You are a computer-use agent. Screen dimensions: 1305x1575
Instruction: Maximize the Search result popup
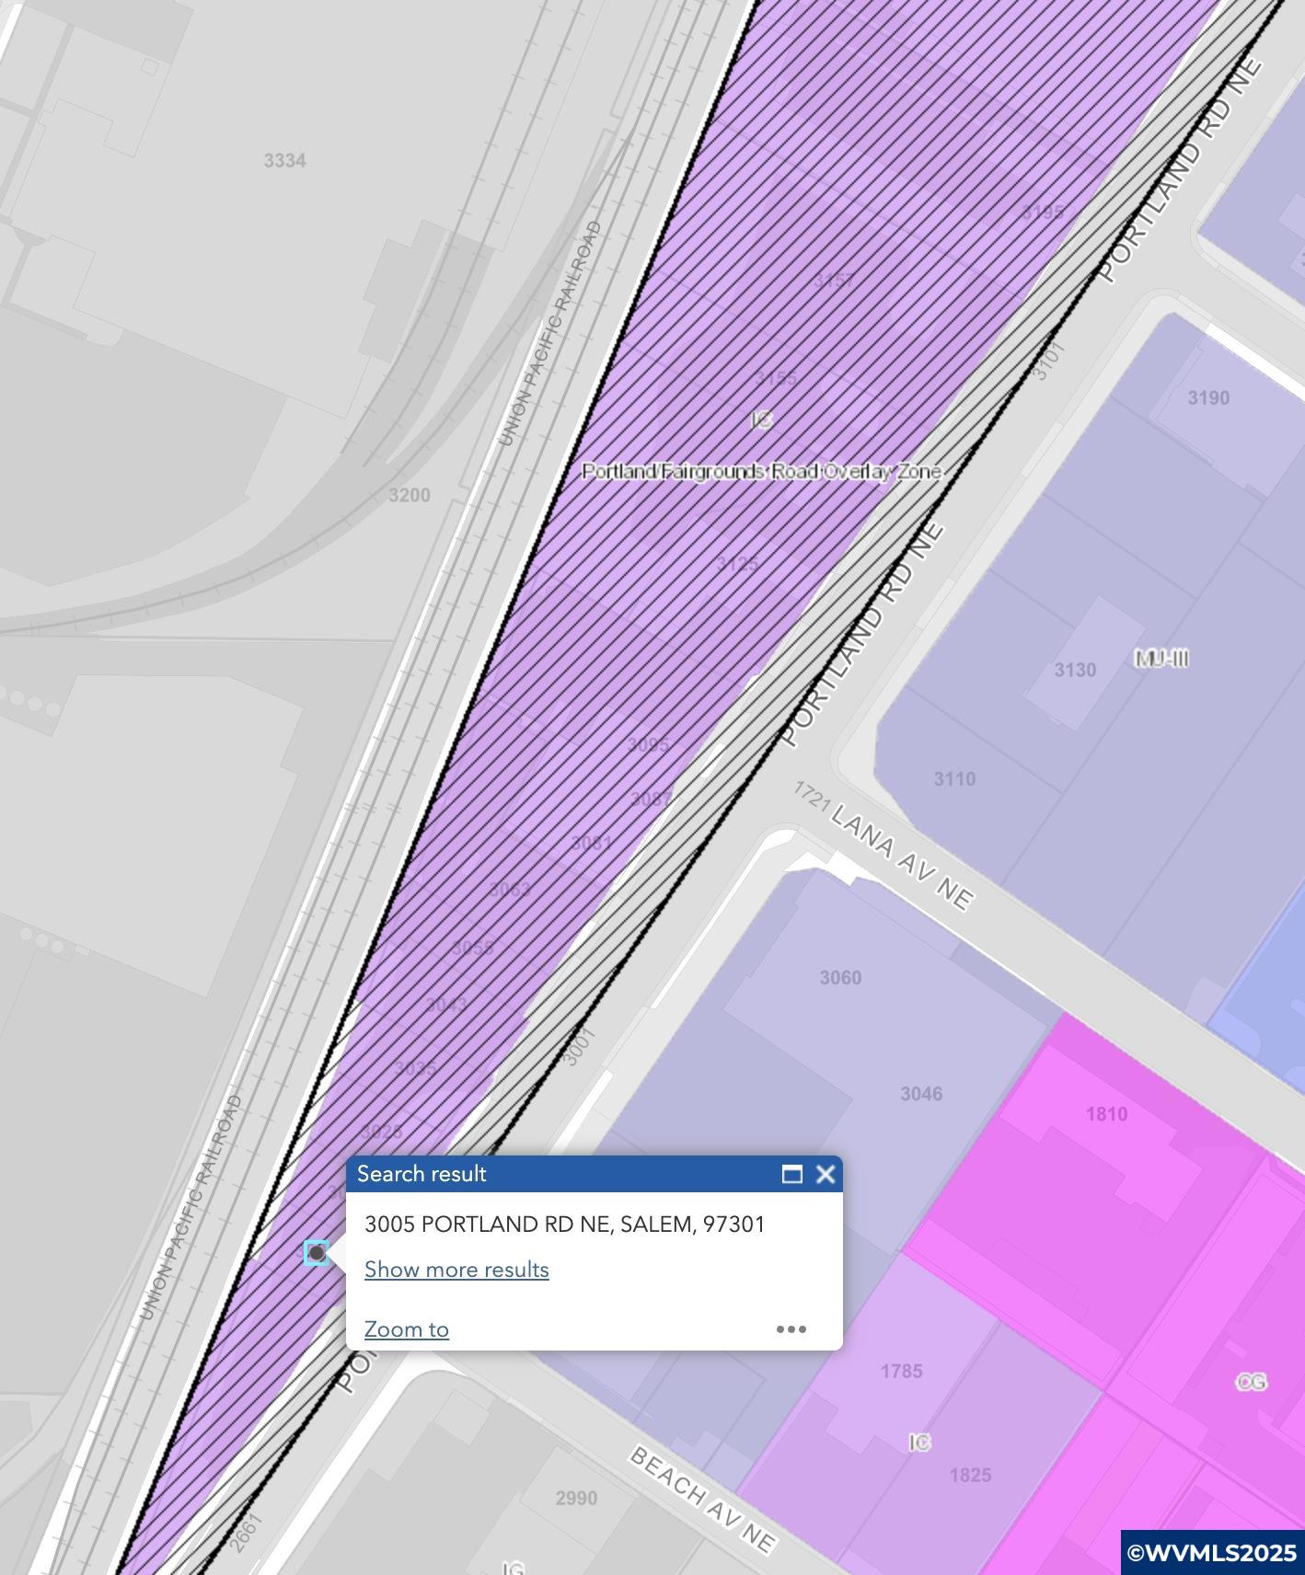point(791,1174)
